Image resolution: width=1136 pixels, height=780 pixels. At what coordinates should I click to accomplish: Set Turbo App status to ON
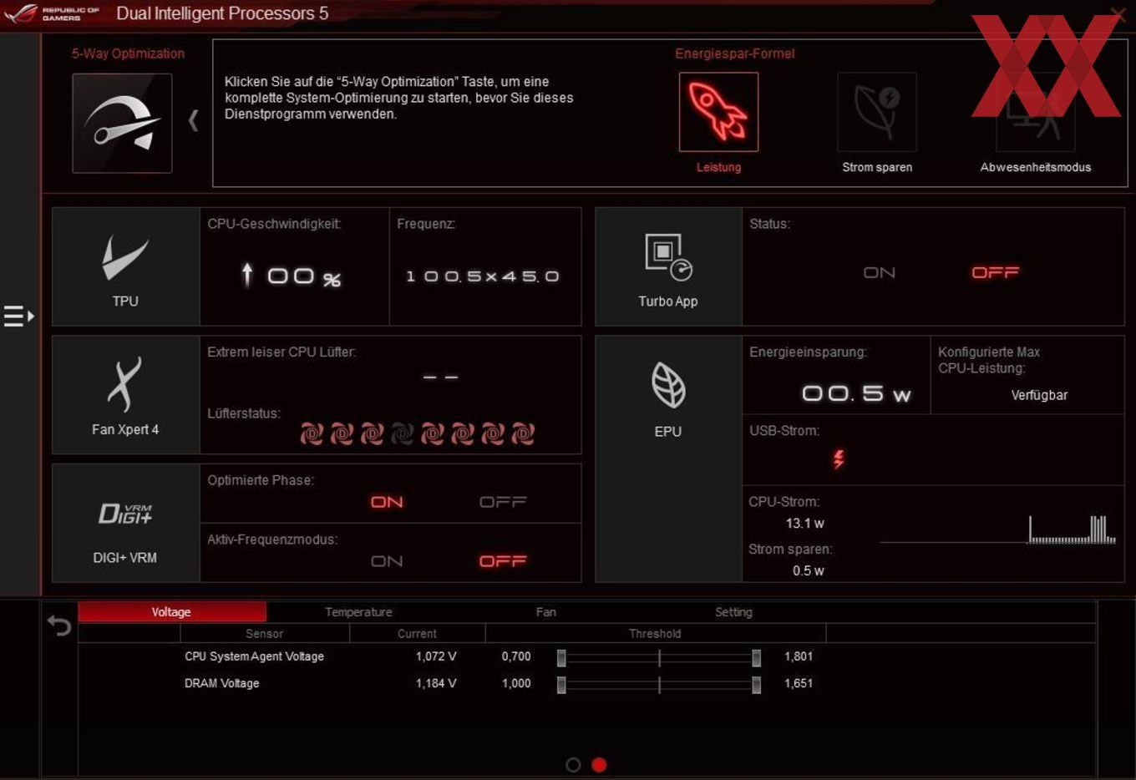(x=879, y=272)
